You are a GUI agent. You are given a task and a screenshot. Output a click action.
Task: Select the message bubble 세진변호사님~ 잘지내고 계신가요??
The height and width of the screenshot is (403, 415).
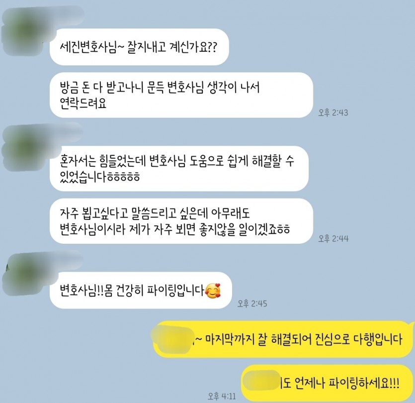point(139,47)
